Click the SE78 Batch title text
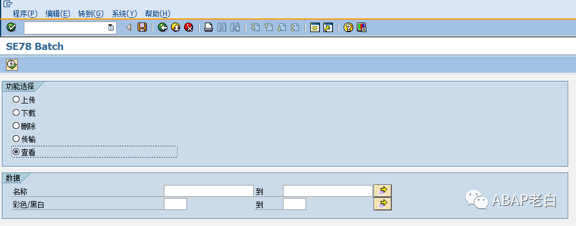Image resolution: width=576 pixels, height=226 pixels. pos(35,46)
